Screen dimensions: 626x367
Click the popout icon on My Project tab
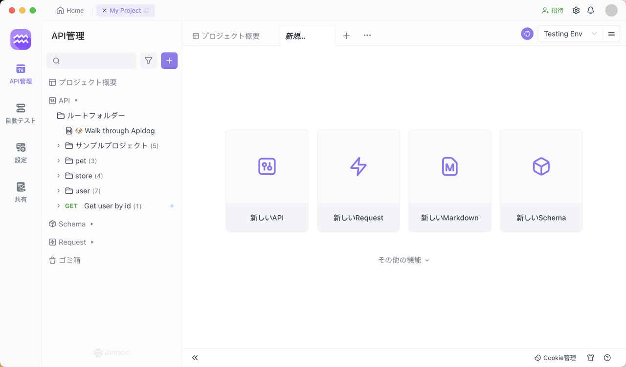(x=147, y=10)
